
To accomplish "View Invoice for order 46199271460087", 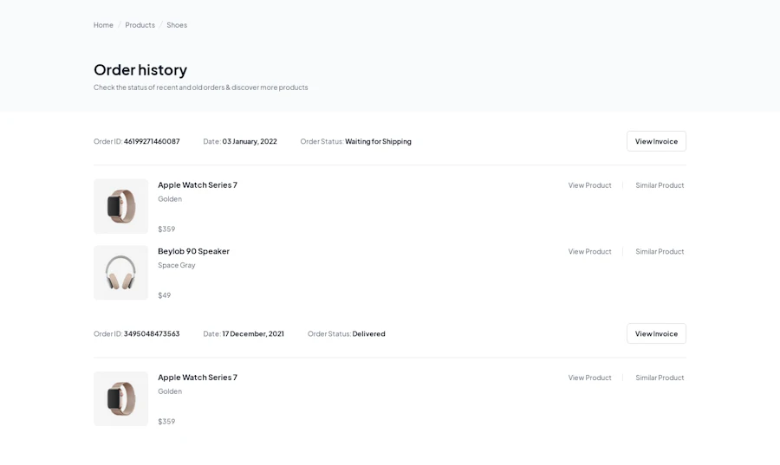I will (x=656, y=141).
